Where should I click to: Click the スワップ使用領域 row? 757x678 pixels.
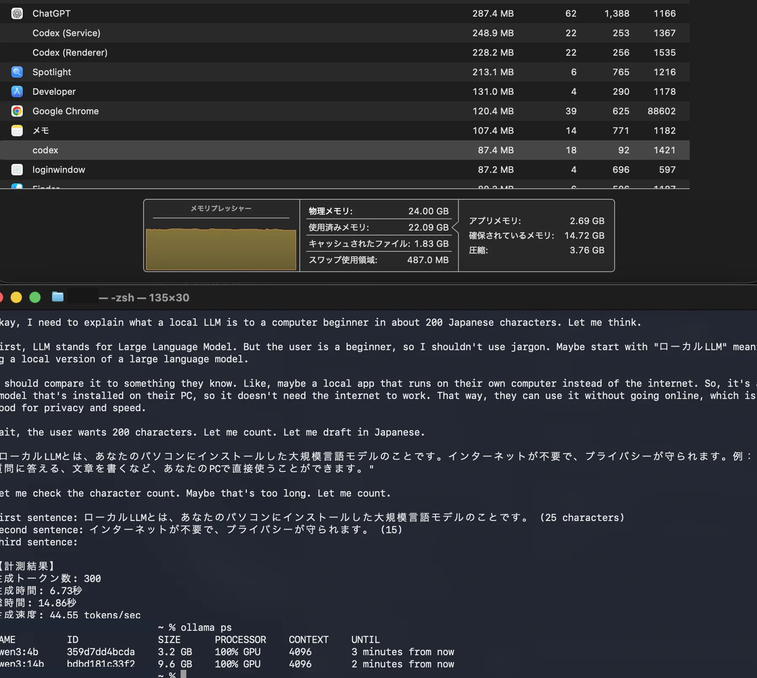point(379,260)
